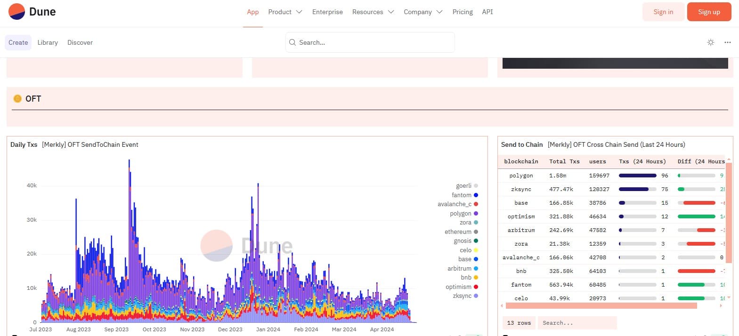Toggle optimism series in chart legend
Viewport: 739px width, 336px height.
coord(462,287)
